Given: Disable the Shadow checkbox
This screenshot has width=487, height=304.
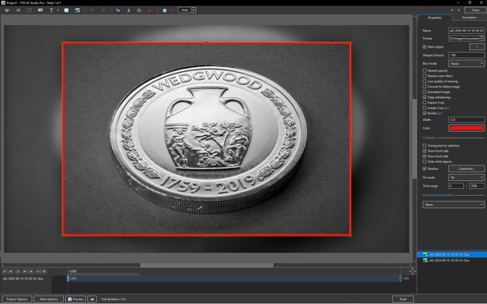Looking at the screenshot, I should pyautogui.click(x=424, y=169).
